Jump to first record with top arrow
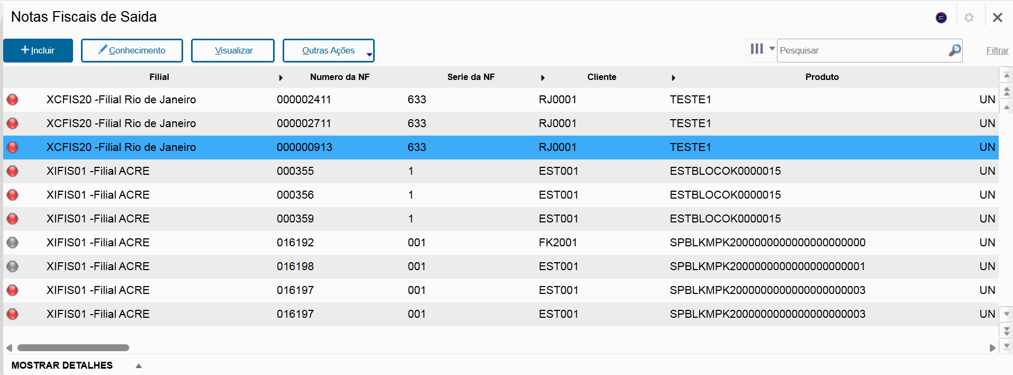This screenshot has width=1013, height=375. (1007, 75)
